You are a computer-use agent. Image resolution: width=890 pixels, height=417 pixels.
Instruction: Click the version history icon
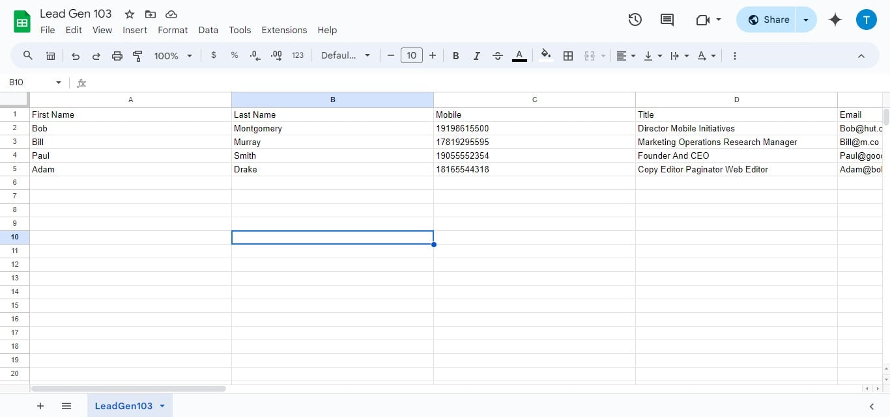(x=635, y=20)
